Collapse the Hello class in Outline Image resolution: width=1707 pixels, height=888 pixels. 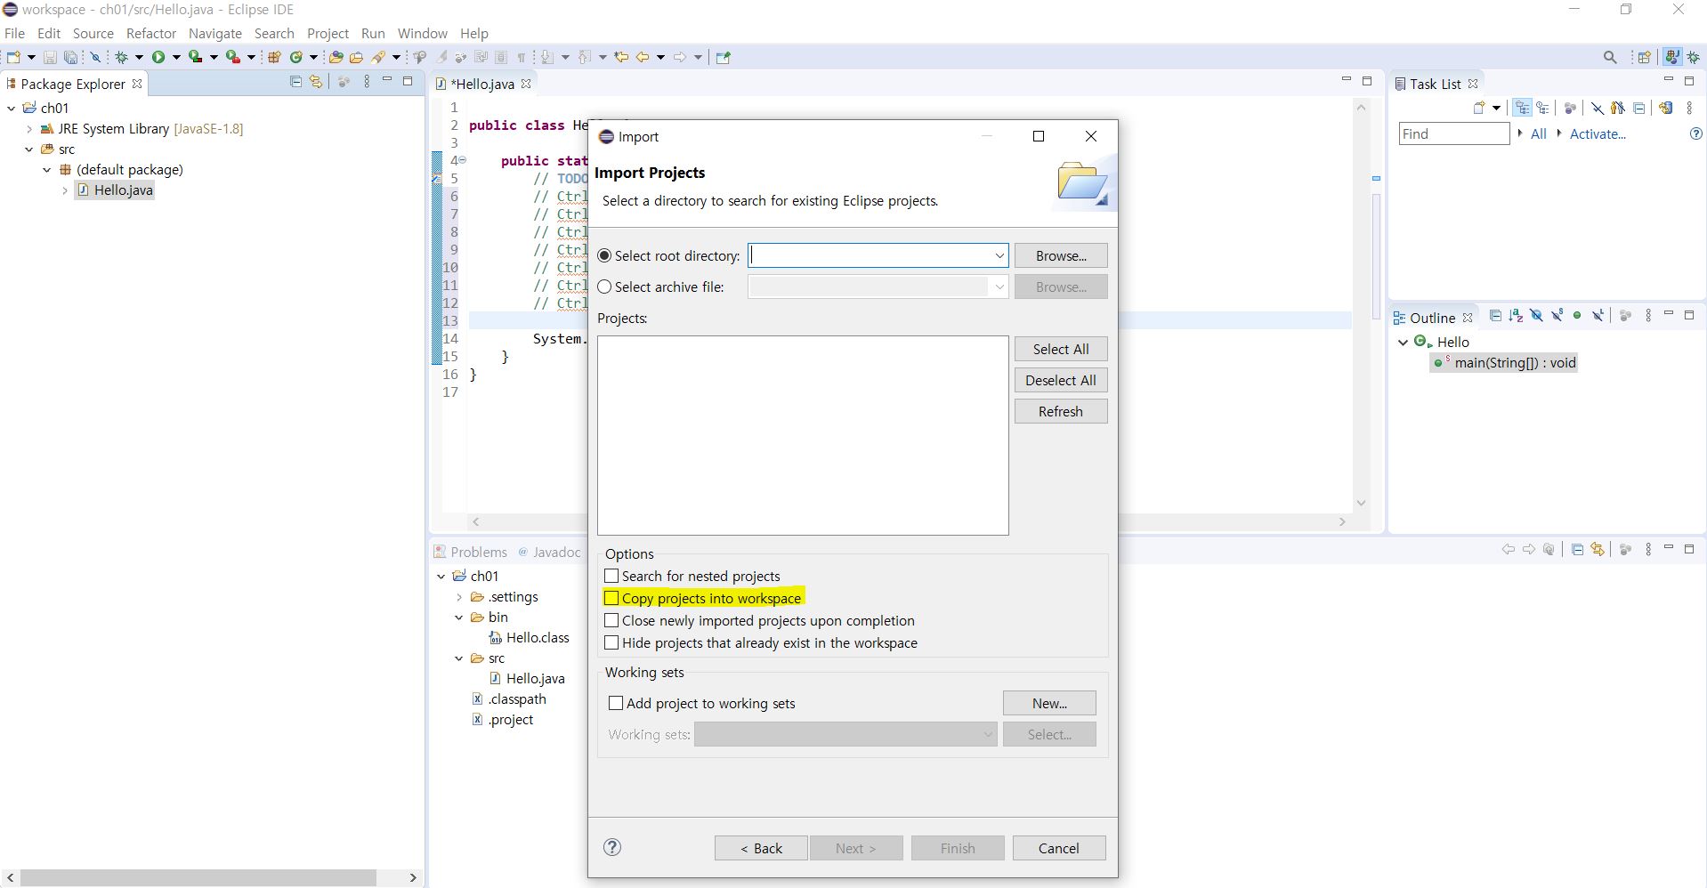[1404, 342]
